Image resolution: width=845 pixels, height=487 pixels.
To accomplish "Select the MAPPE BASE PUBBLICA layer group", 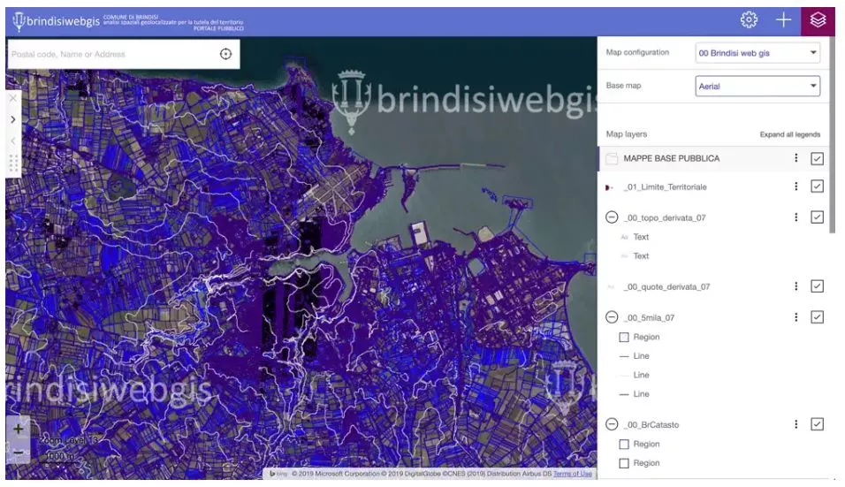I will [672, 158].
